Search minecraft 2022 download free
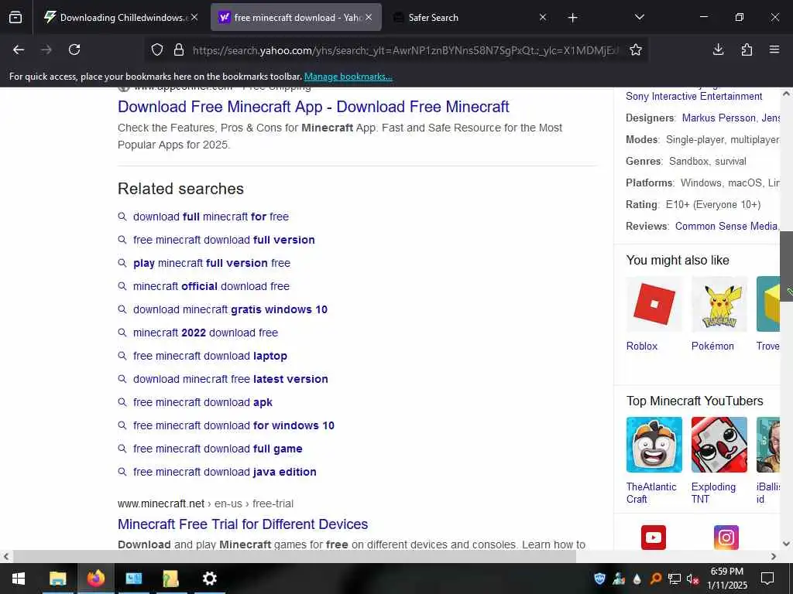The image size is (793, 594). coord(205,333)
